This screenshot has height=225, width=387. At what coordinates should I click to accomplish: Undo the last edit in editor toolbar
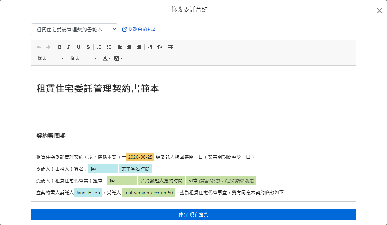coord(39,47)
